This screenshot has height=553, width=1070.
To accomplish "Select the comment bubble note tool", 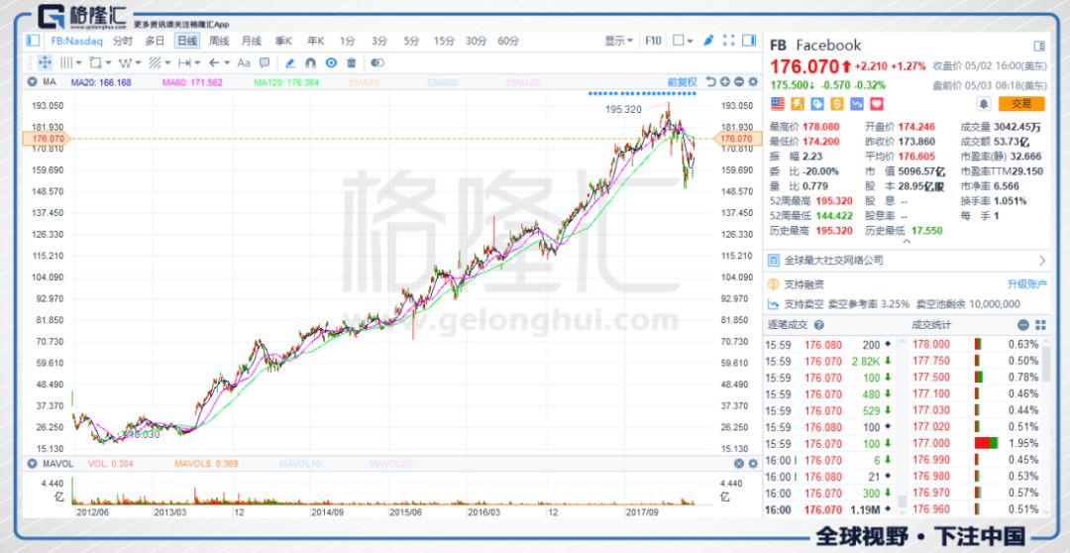I will [265, 62].
